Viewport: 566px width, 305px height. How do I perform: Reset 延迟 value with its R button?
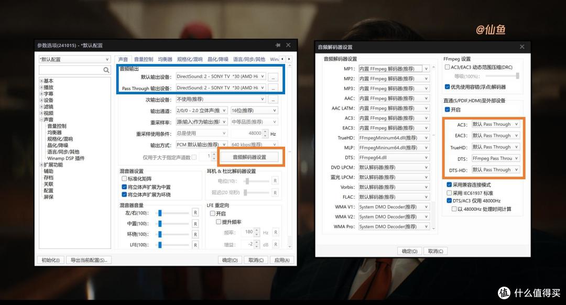coord(275,193)
